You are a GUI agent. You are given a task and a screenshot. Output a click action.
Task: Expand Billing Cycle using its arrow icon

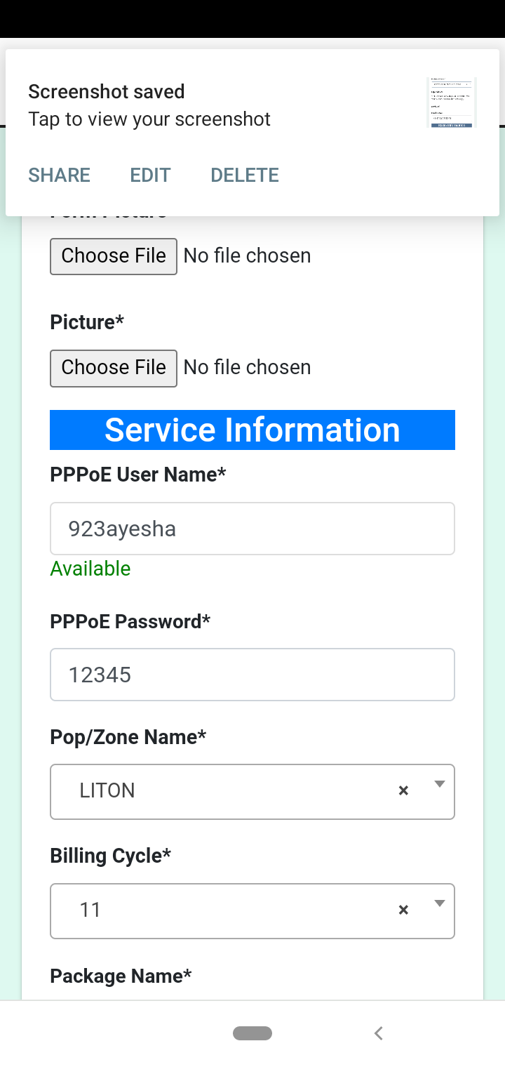[x=440, y=904]
